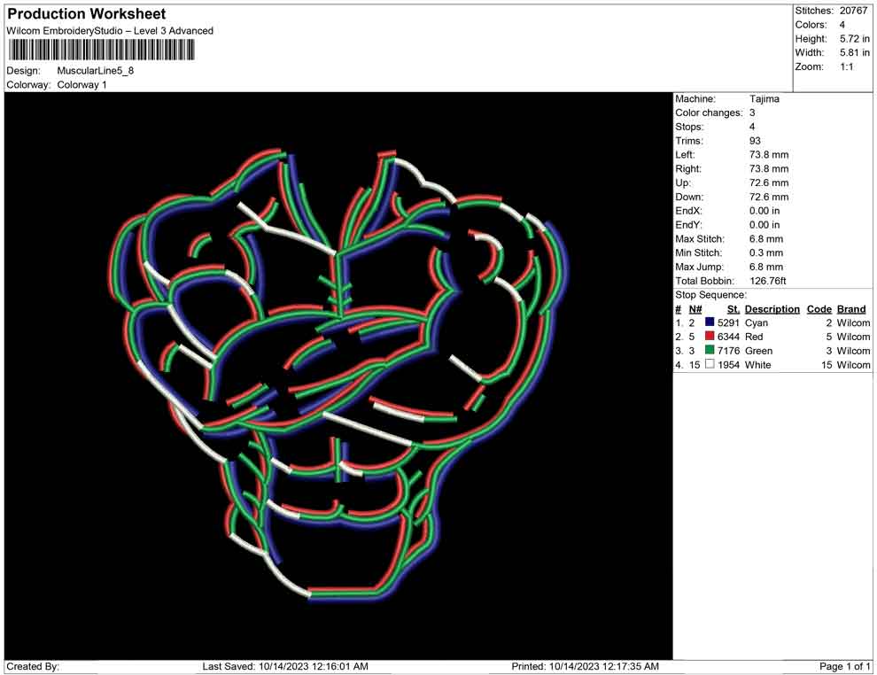Screen dimensions: 877x675
Task: Click the 'Last Saved' timestamp in footer
Action: pyautogui.click(x=285, y=666)
